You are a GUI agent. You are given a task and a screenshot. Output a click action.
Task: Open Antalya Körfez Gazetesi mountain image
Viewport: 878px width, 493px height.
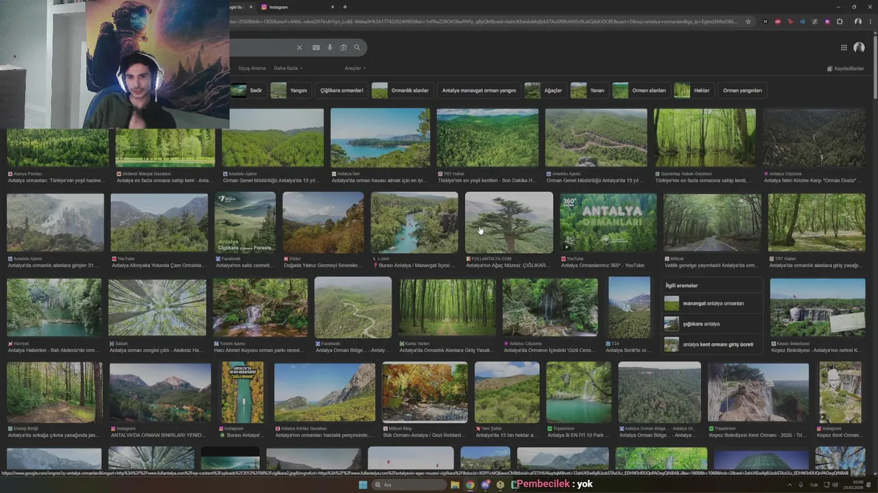(324, 393)
